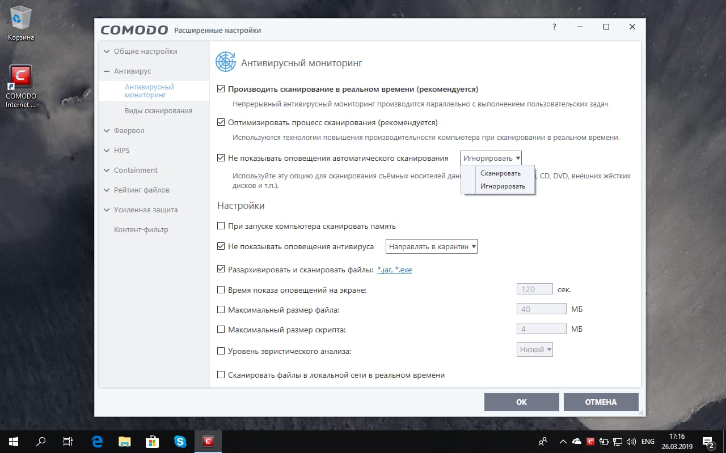This screenshot has height=453, width=726.
Task: Go to 'Виды сканирования' sidebar item
Action: [158, 111]
